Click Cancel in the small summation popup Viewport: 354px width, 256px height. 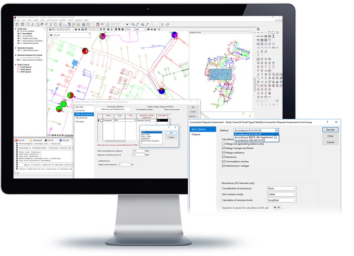(x=171, y=137)
